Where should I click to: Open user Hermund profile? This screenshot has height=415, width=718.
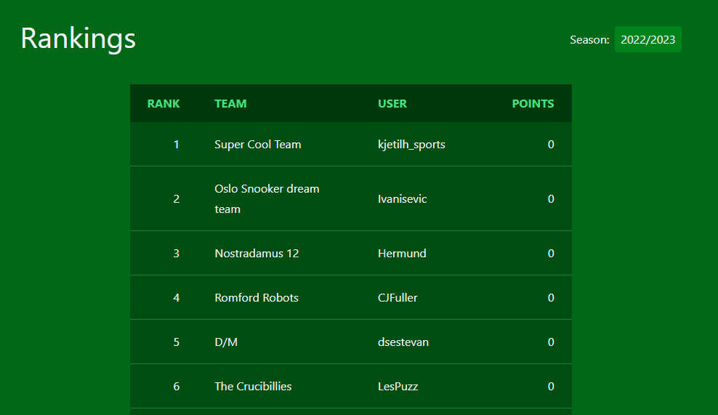402,254
